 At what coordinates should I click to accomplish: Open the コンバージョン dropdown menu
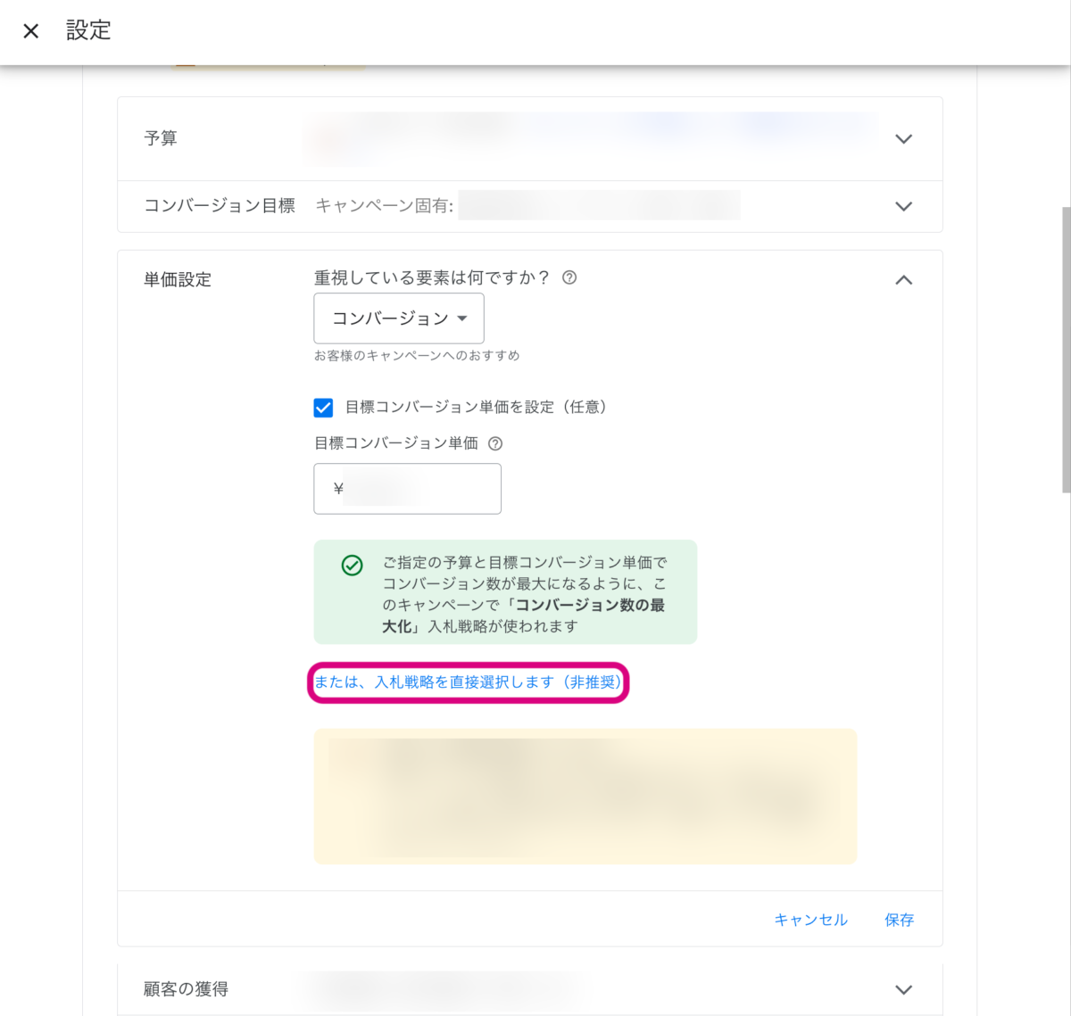399,318
